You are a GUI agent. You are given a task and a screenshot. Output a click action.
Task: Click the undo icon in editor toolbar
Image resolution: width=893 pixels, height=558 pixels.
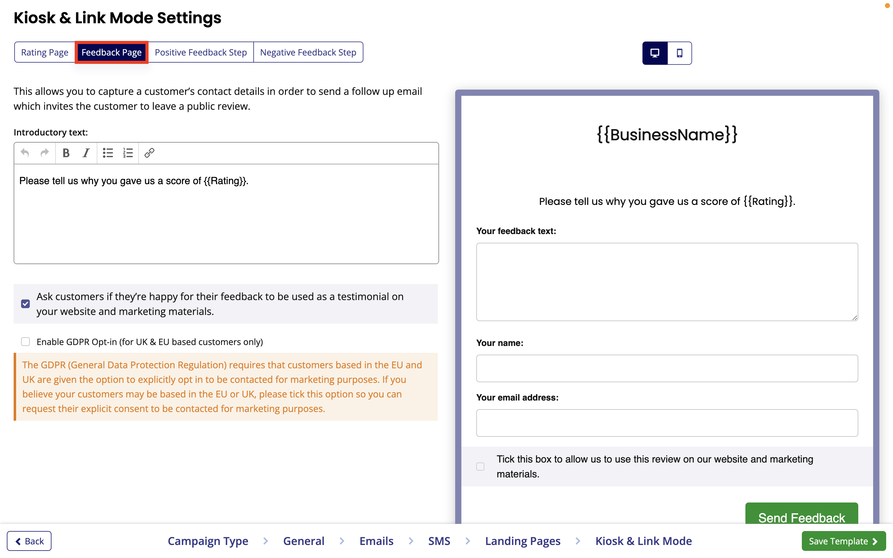(25, 153)
